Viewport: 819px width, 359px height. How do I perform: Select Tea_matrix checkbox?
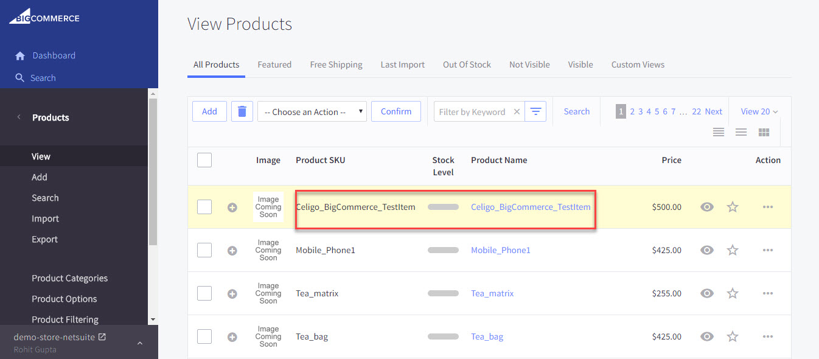(204, 293)
